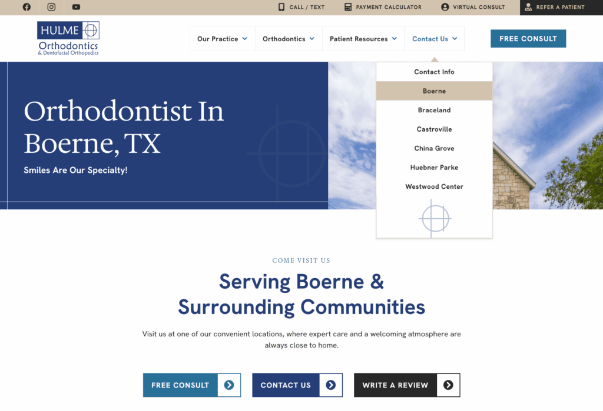
Task: Select Huebner Parke location in the dropdown
Action: (x=434, y=168)
